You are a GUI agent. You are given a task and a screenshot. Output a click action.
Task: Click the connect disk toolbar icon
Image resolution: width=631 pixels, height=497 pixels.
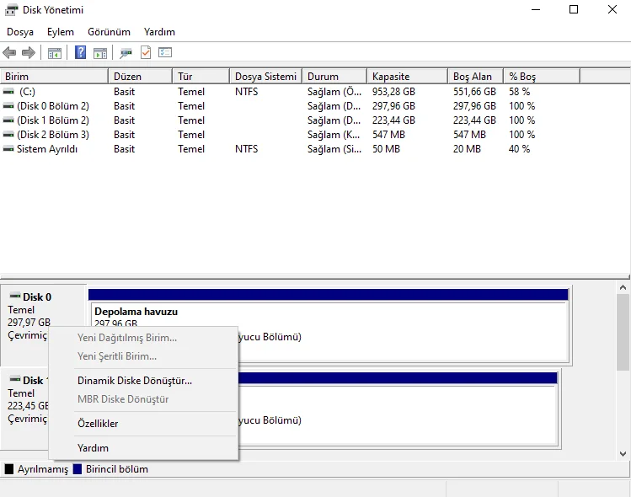[x=126, y=53]
